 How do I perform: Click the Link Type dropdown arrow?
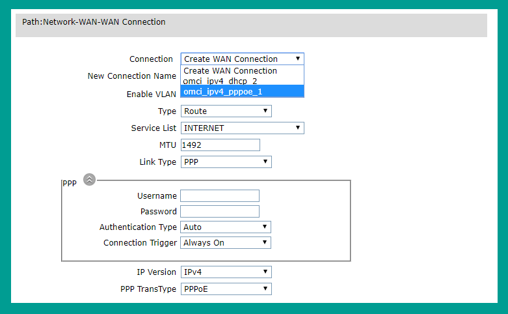tap(265, 162)
